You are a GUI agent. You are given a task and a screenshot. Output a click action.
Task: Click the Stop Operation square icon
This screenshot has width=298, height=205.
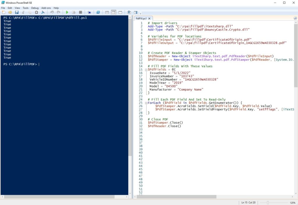(81, 12)
